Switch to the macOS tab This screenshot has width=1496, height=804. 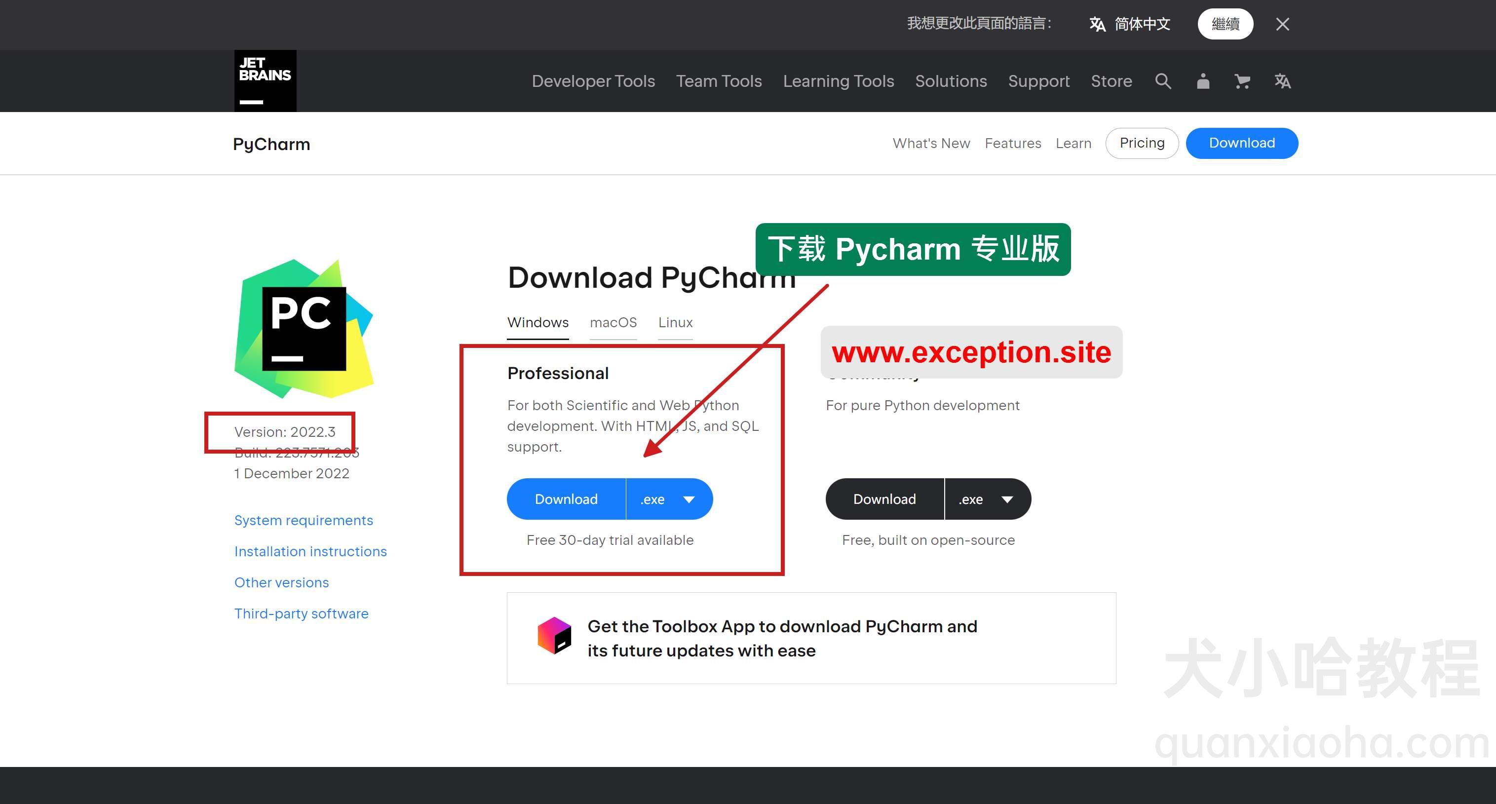[614, 323]
